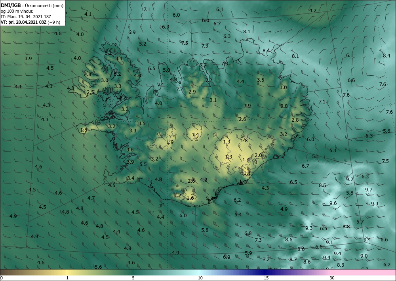Click the 8.7 value on the map
Image resolution: width=396 pixels, height=281 pixels.
coord(293,259)
